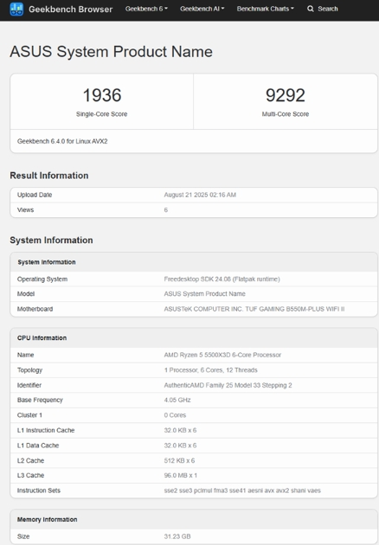This screenshot has width=379, height=545.
Task: Click the Motherboard row label
Action: coord(35,309)
